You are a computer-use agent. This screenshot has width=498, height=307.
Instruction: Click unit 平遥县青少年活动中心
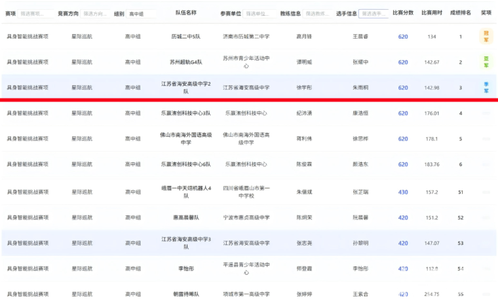tap(246, 268)
